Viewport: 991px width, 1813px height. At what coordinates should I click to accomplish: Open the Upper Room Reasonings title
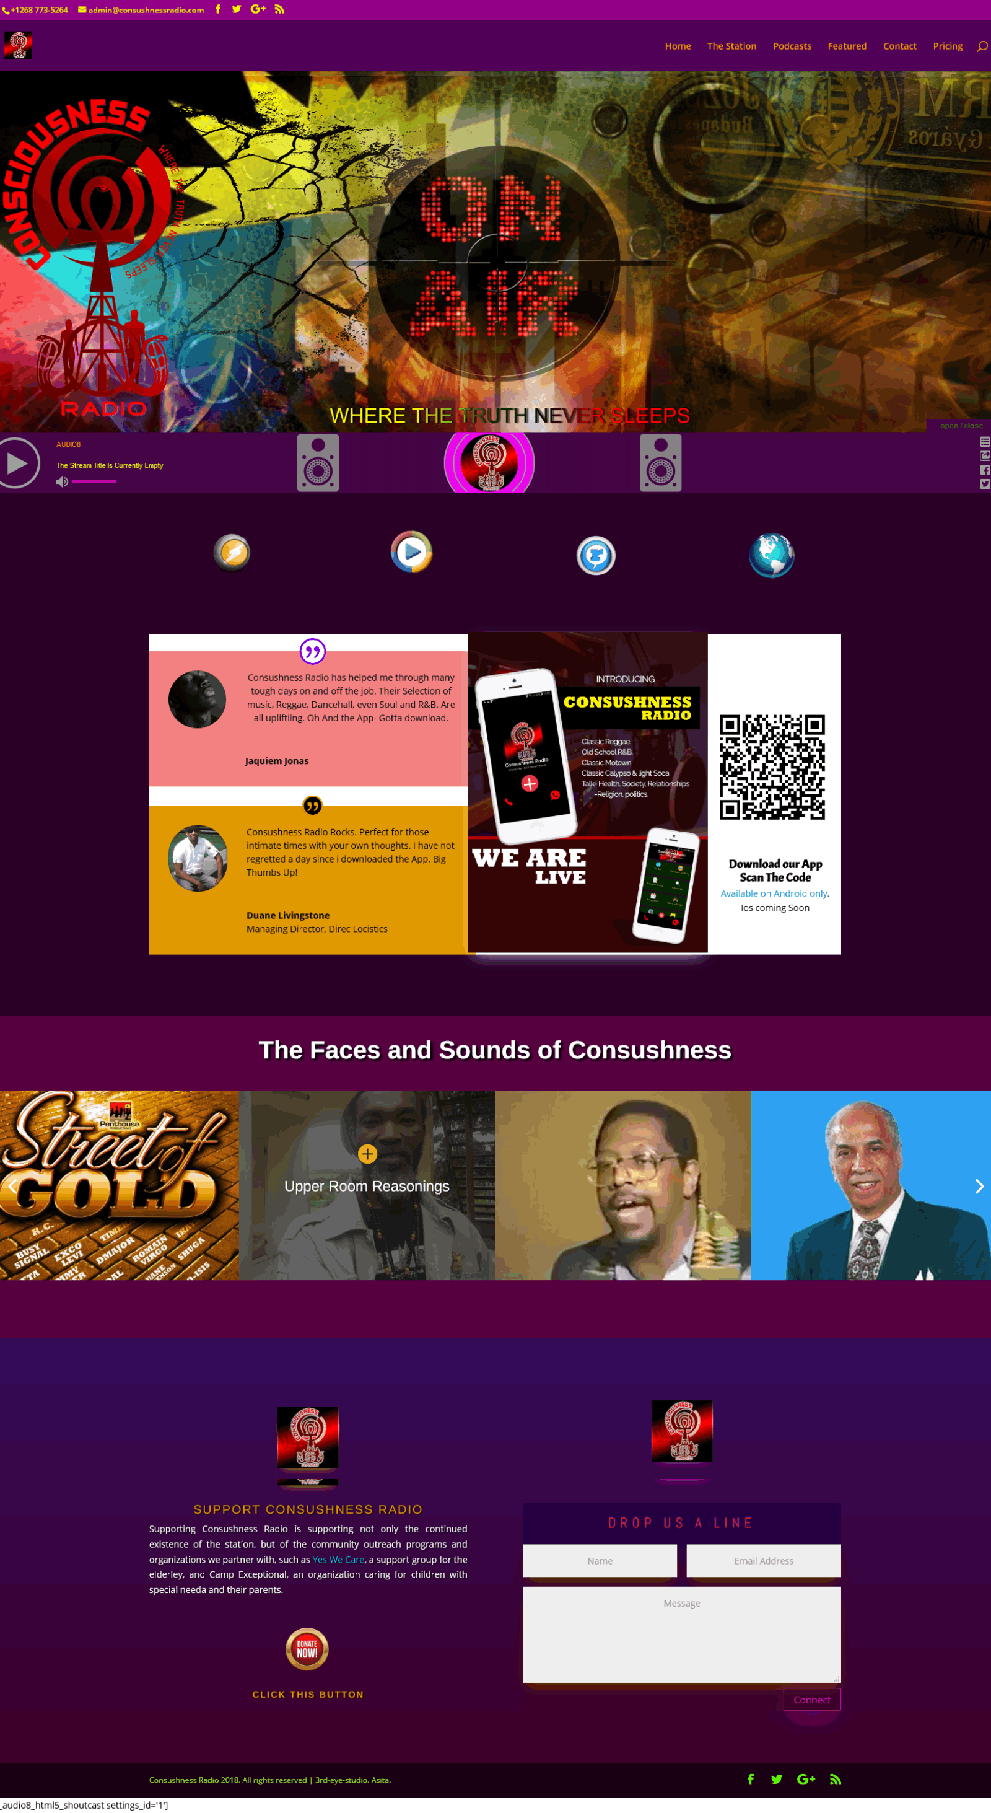367,1186
